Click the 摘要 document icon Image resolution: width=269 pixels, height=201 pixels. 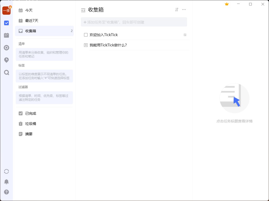coord(21,134)
